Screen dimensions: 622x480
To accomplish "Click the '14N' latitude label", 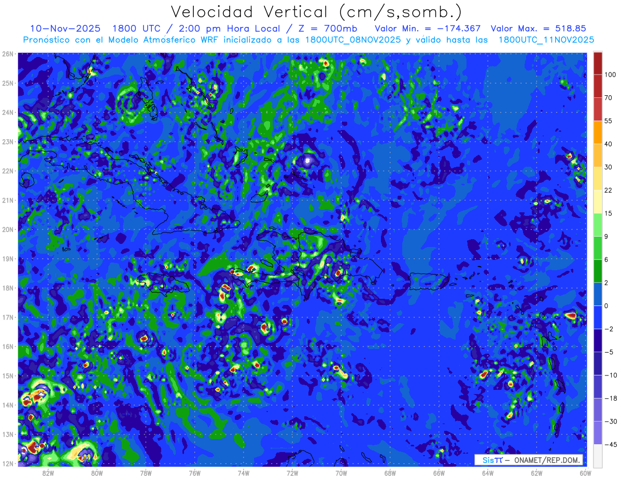I will coord(8,405).
